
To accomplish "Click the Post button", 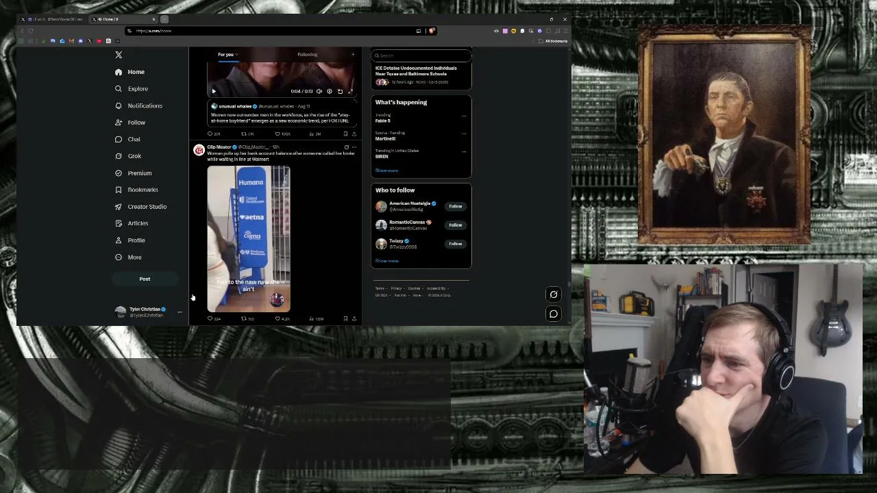I will (x=145, y=279).
